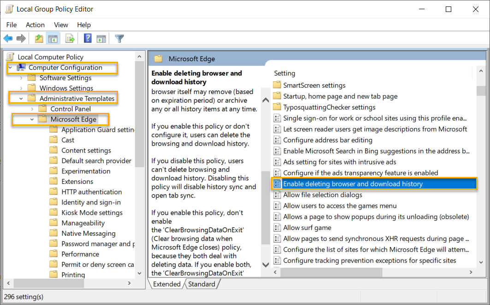This screenshot has height=305, width=490.
Task: Select the Up one level folder icon
Action: [x=39, y=38]
